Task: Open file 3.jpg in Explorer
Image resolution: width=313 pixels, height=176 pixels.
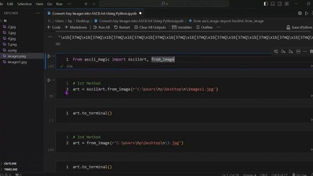Action: [x=12, y=33]
